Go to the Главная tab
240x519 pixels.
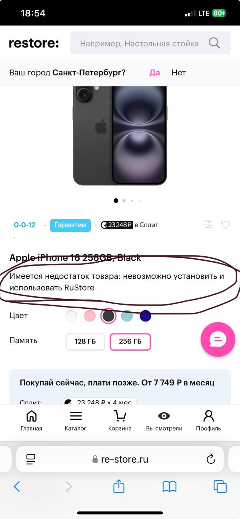tap(31, 421)
